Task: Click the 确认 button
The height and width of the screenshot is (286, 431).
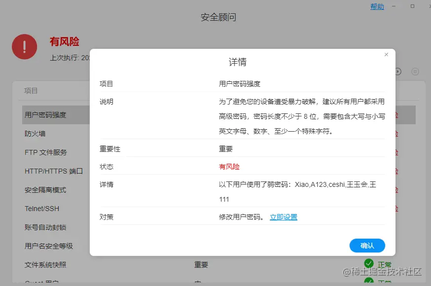Action: pyautogui.click(x=367, y=246)
